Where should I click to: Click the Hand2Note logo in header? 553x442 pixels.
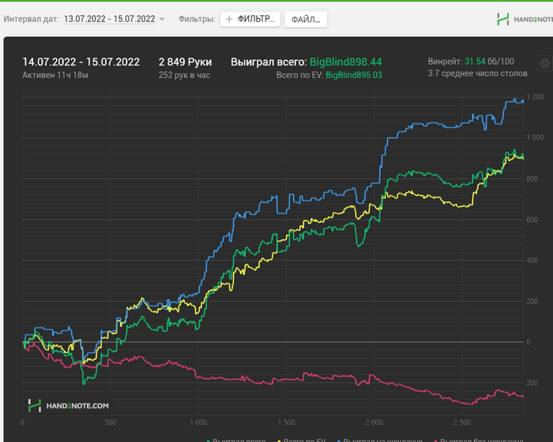tap(525, 20)
